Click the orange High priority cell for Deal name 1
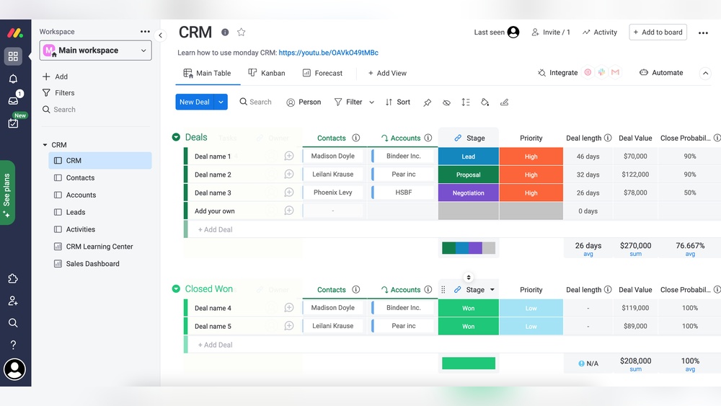Screen dimensions: 721x406 pos(531,156)
